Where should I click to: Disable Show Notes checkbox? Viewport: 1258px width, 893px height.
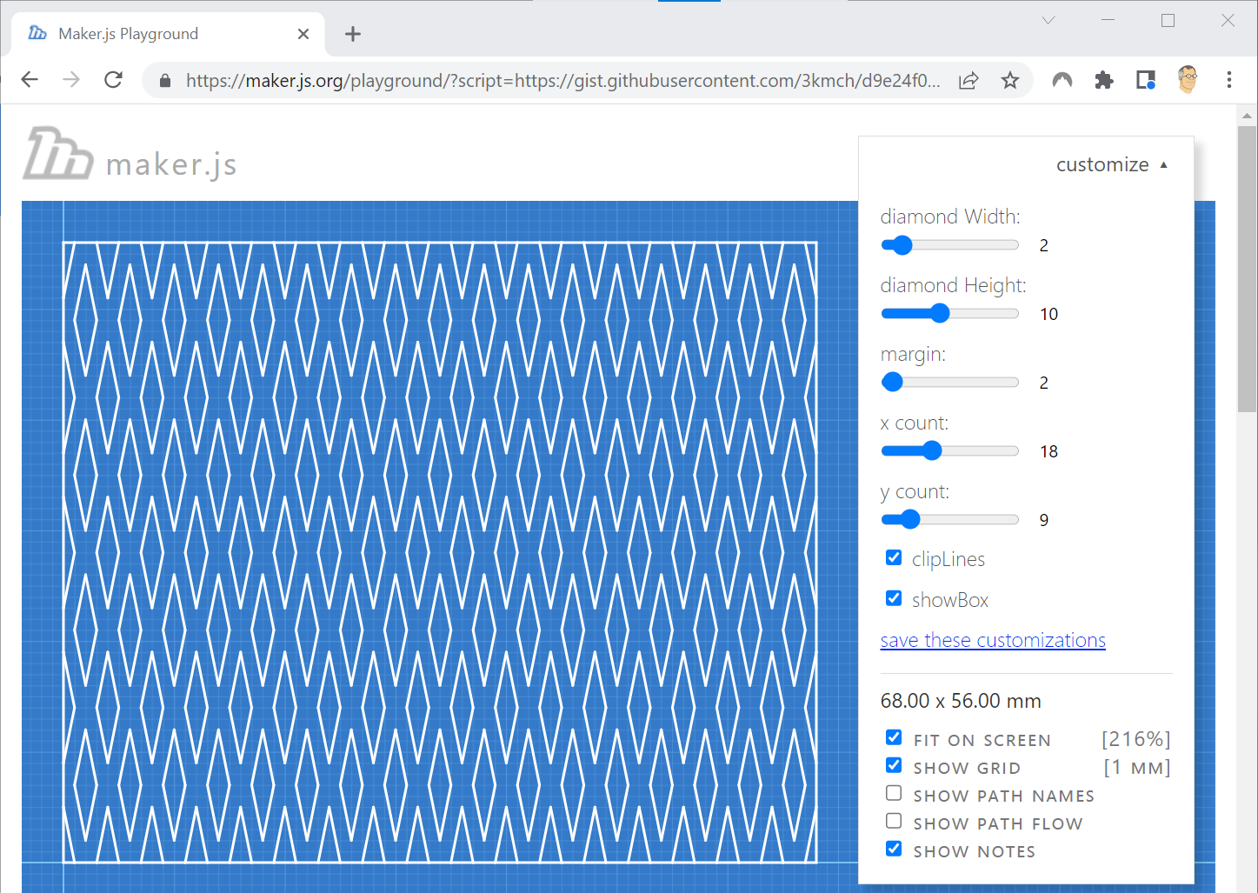point(894,849)
